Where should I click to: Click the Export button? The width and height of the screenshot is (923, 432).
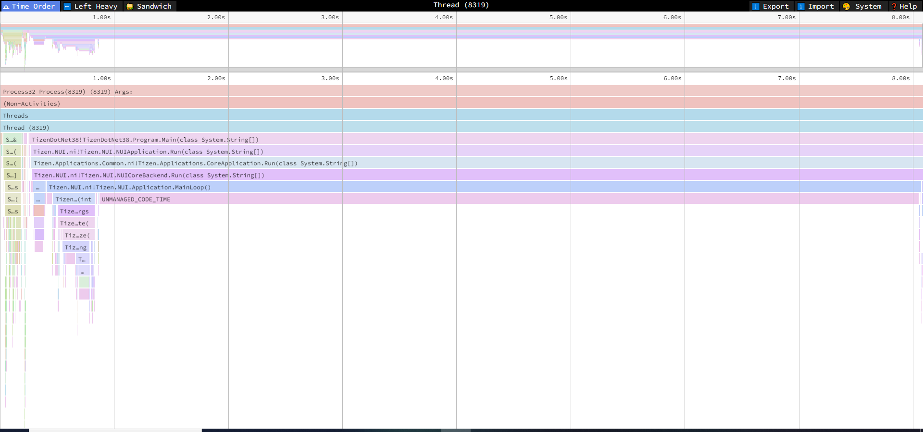[x=772, y=6]
